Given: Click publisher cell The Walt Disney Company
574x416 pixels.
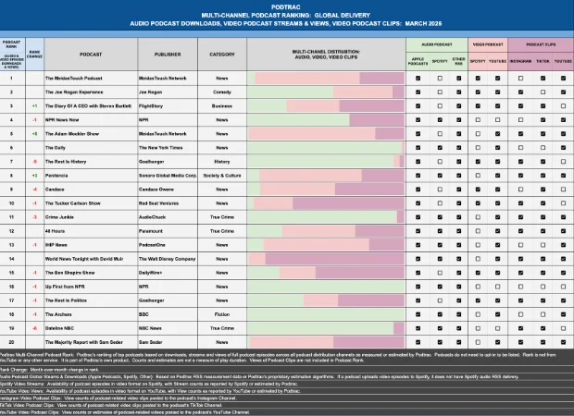Looking at the screenshot, I should click(167, 259).
